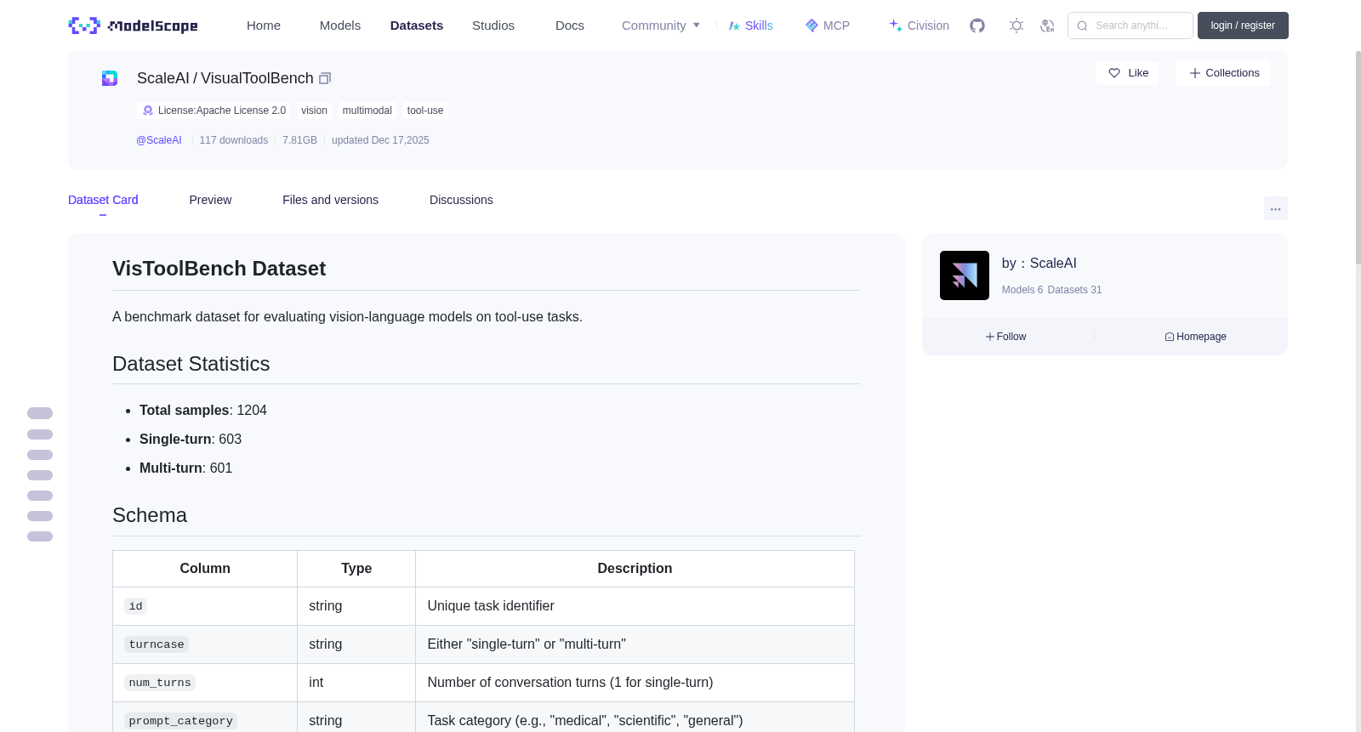Add the dataset to Collections with the plus icon
This screenshot has height=732, width=1361.
1195,73
